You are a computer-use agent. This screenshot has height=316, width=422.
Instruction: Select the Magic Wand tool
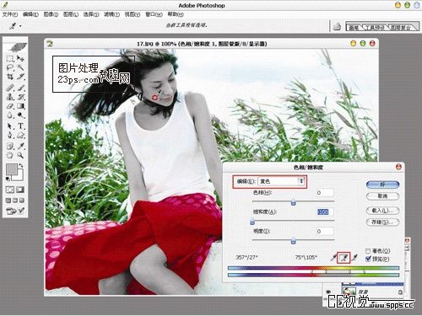(20, 67)
